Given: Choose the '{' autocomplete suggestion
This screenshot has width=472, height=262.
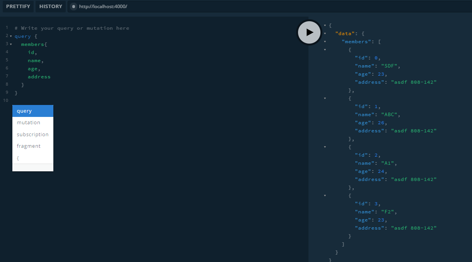Looking at the screenshot, I should point(33,158).
